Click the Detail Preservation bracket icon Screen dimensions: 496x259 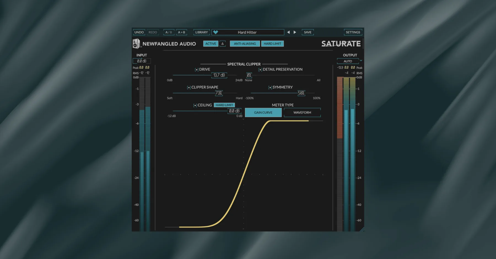point(260,70)
